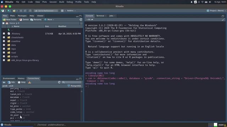Image resolution: width=227 pixels, height=127 pixels.
Task: Click the Terminal taskbar entry
Action: coord(51,125)
